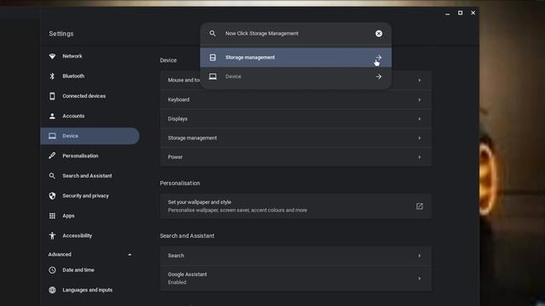Click the arrow on Storage management result
The height and width of the screenshot is (306, 545).
click(x=378, y=57)
